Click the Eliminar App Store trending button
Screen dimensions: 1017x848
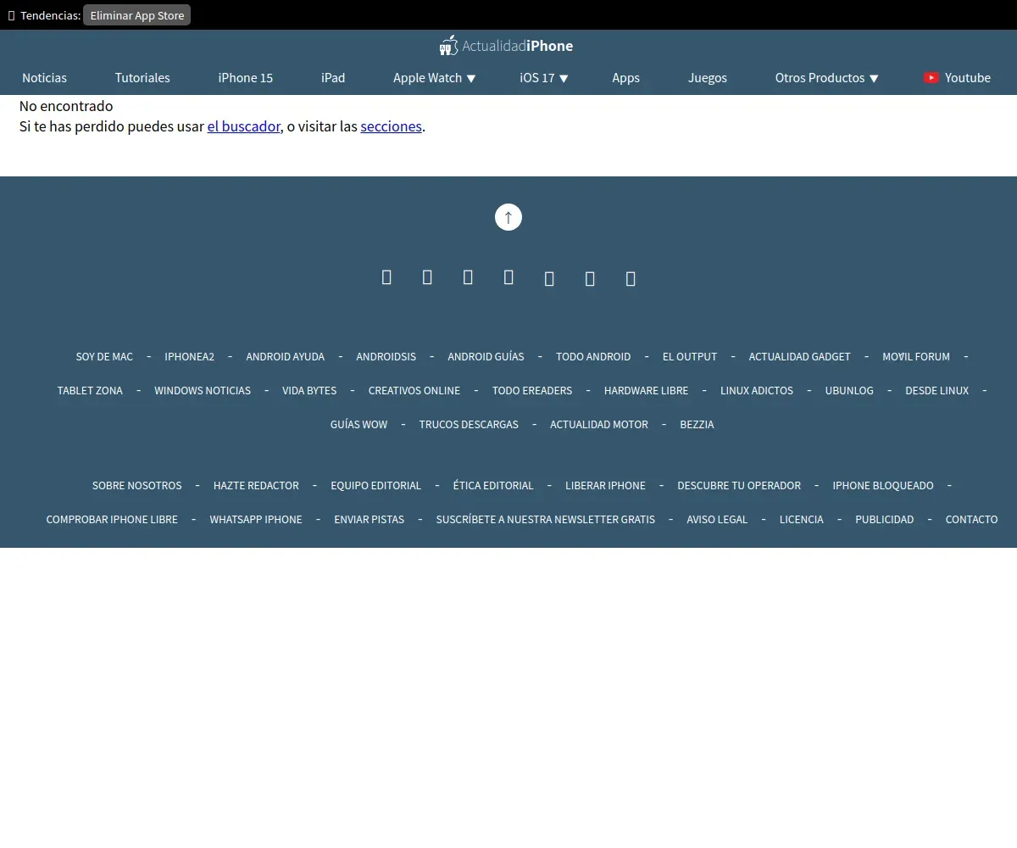136,15
